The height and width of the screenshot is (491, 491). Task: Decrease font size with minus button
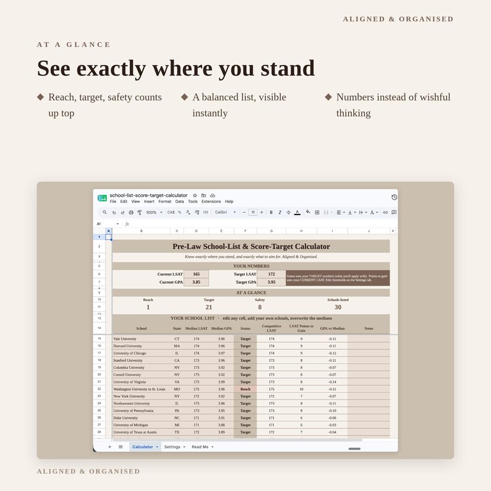coord(244,212)
